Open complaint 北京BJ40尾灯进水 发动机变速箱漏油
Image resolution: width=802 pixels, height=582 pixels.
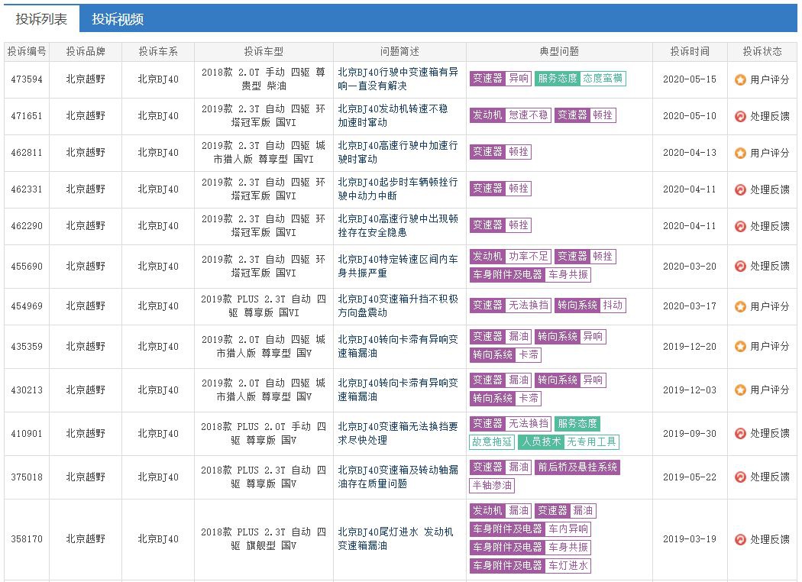(x=399, y=538)
